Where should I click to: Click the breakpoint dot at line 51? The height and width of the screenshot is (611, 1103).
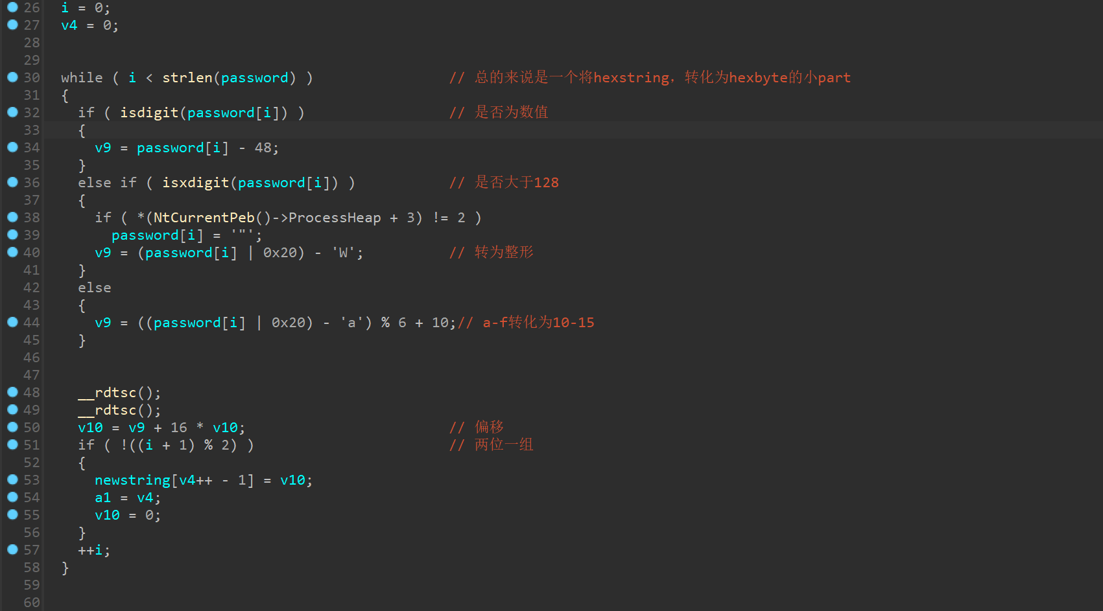pyautogui.click(x=12, y=444)
